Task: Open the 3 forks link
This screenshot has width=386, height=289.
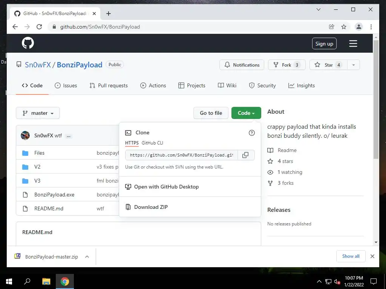Action: [286, 183]
